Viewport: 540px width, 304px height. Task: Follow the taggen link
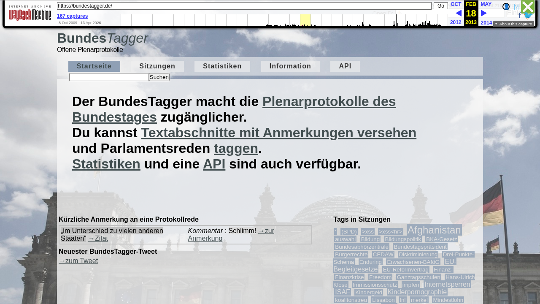[236, 148]
